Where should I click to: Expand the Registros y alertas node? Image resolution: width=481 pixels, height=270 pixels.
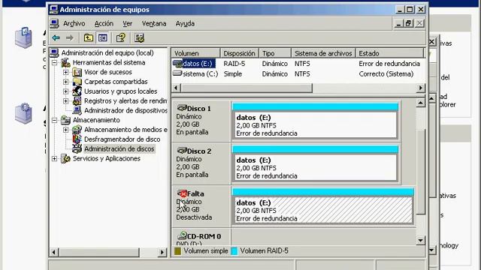(x=65, y=100)
